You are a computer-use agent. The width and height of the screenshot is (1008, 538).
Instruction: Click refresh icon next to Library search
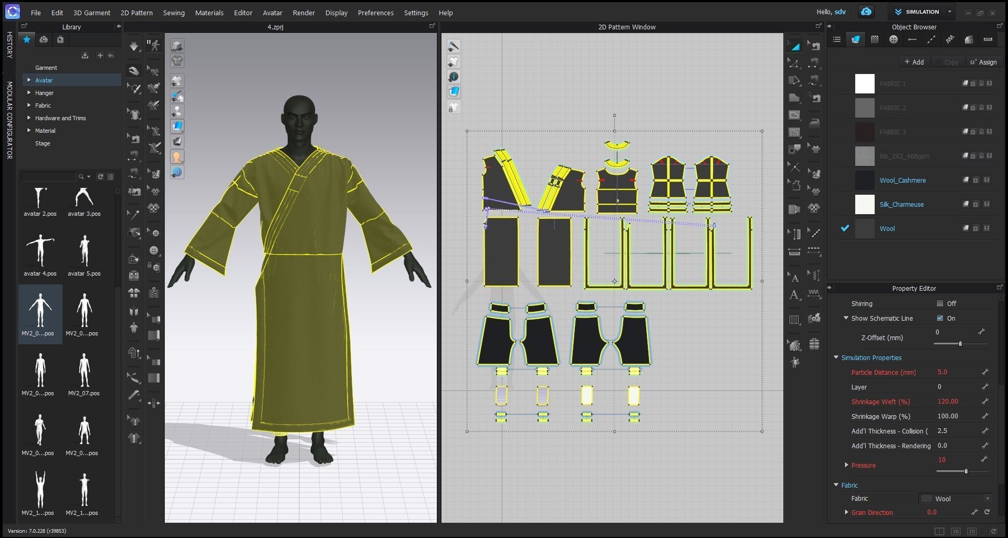[100, 176]
